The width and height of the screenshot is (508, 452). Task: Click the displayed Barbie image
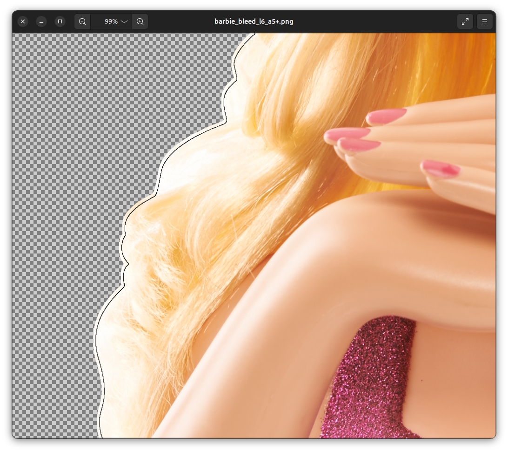254,236
